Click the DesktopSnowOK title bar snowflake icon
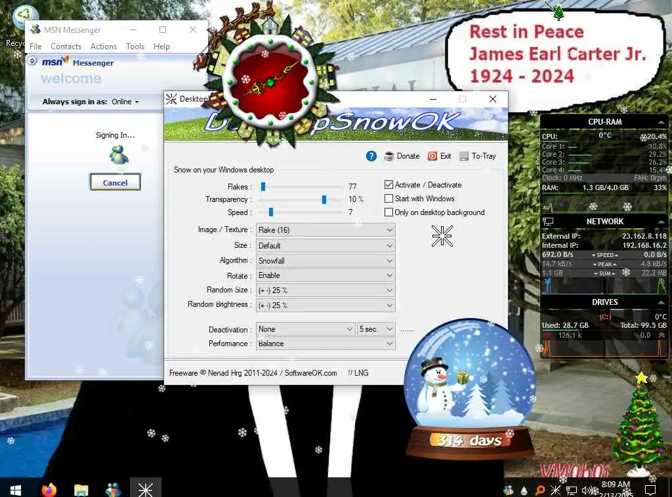This screenshot has width=672, height=497. tap(171, 99)
